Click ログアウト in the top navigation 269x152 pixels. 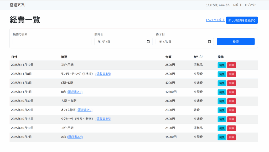click(x=250, y=5)
